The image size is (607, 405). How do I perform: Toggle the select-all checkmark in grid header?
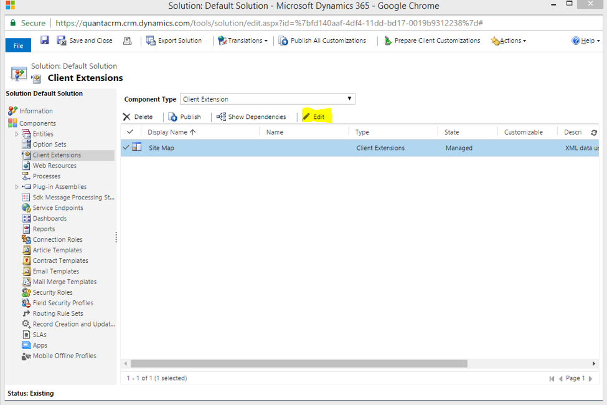click(130, 131)
